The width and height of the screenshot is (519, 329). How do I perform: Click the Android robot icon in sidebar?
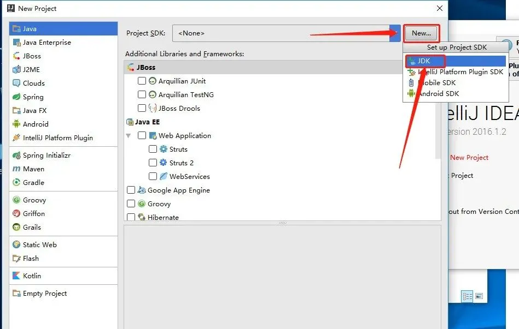16,124
